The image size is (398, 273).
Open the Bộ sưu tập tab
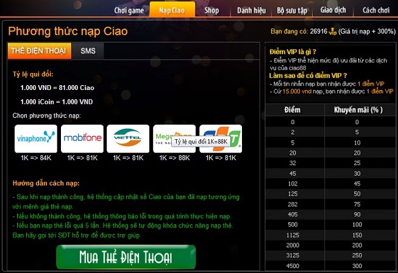coord(292,10)
